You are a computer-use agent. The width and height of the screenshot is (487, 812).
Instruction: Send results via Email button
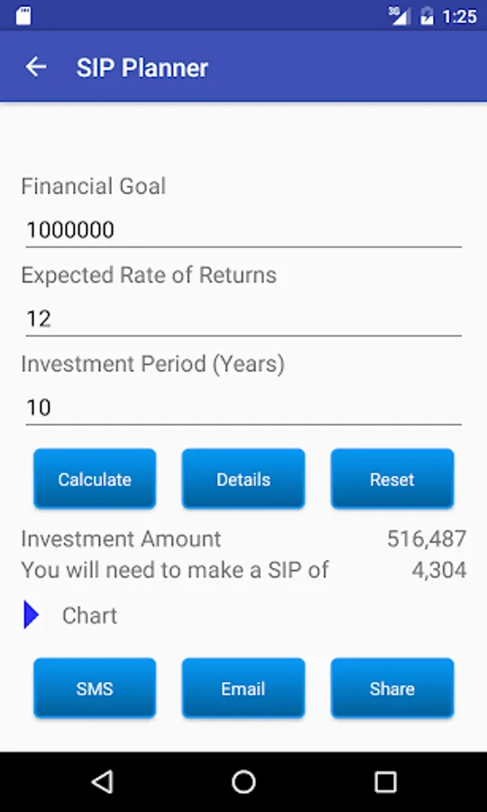pyautogui.click(x=243, y=688)
